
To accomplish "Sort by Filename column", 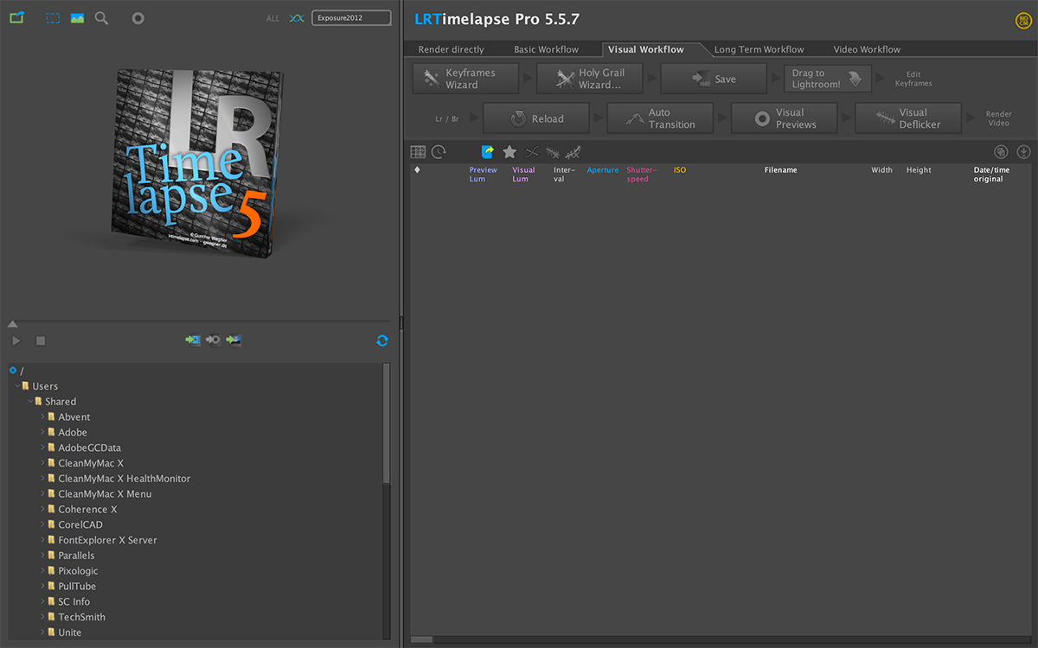I will (x=780, y=170).
